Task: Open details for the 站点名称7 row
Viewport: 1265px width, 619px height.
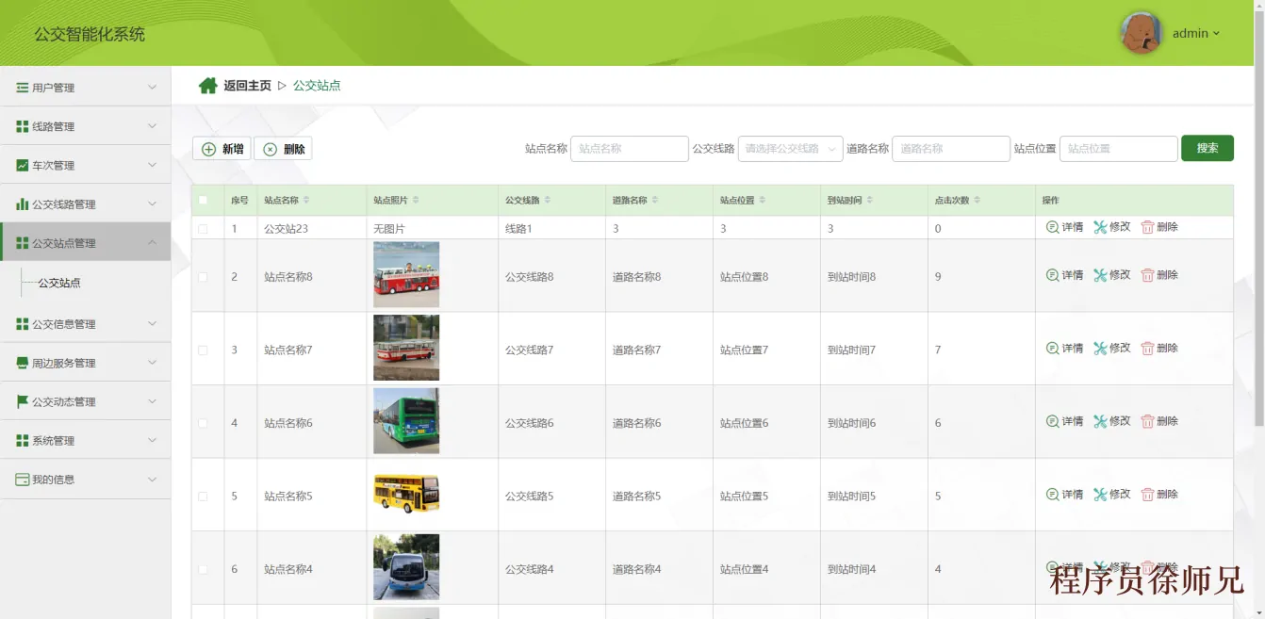Action: click(x=1065, y=348)
